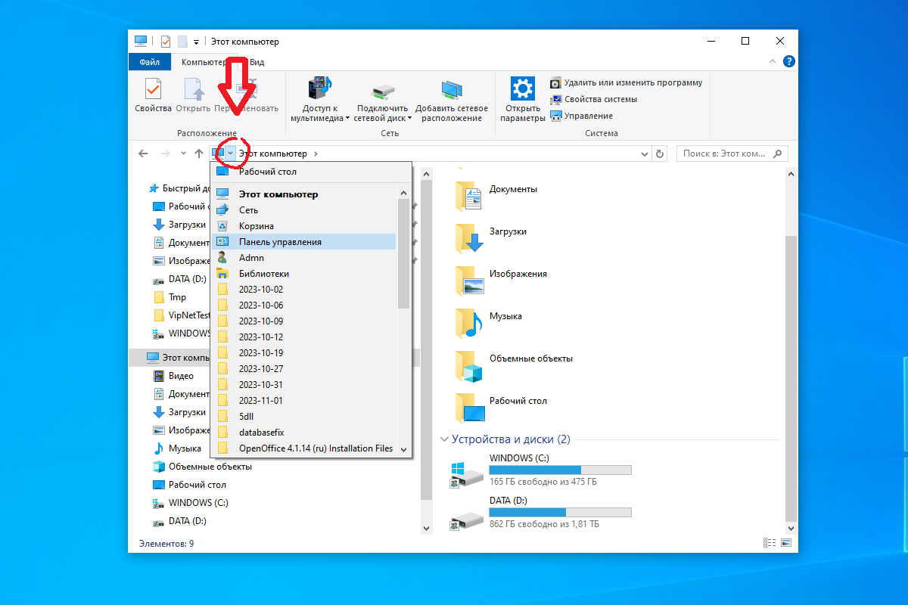This screenshot has height=605, width=908.
Task: Open Help with the blue question mark
Action: 788,62
